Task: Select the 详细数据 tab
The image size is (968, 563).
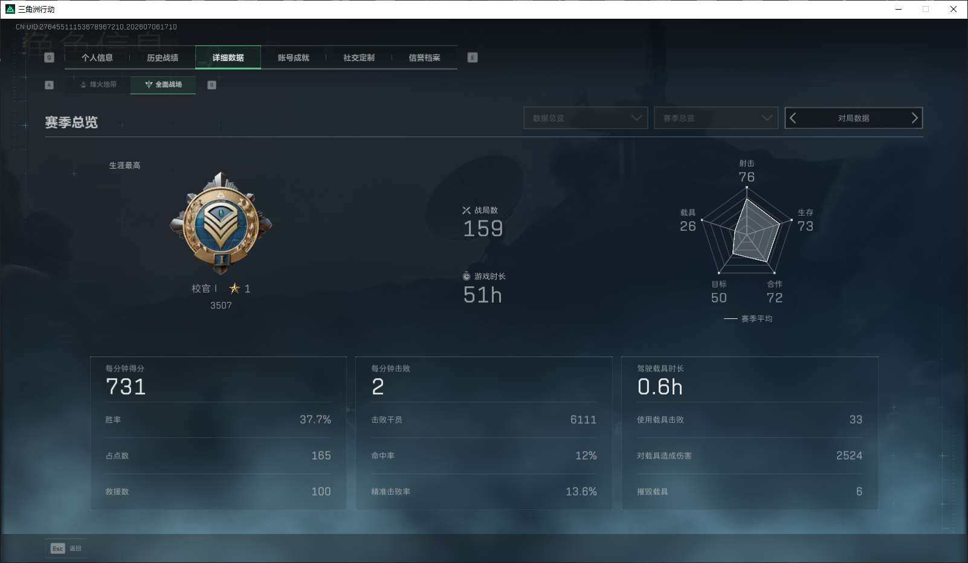Action: [228, 57]
